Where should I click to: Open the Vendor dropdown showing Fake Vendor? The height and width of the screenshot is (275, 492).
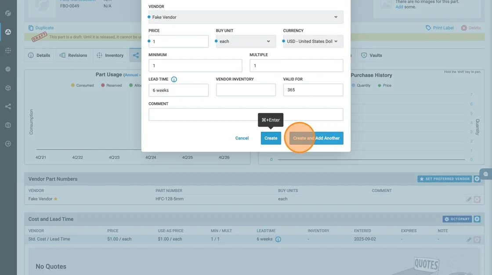pyautogui.click(x=246, y=17)
